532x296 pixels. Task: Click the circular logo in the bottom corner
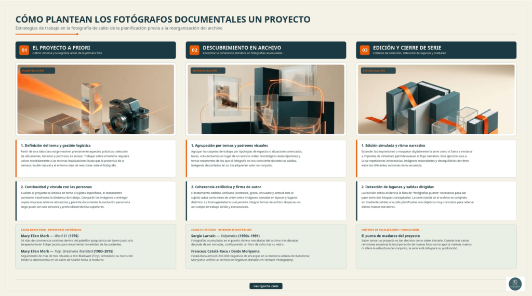tap(515, 284)
